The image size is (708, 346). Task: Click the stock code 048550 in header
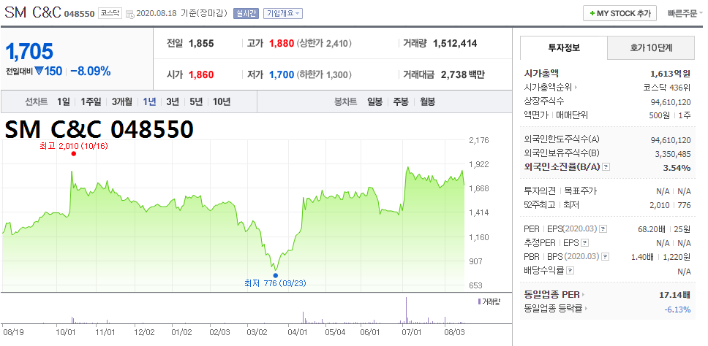(79, 14)
